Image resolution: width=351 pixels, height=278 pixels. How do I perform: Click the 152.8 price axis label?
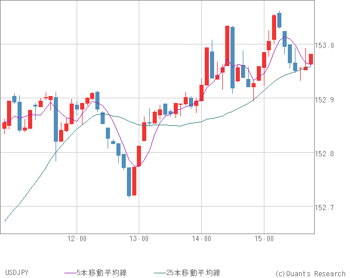325,154
